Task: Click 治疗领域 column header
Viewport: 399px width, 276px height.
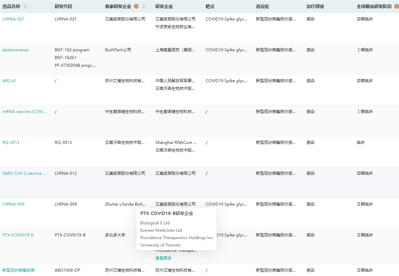Action: (x=315, y=6)
